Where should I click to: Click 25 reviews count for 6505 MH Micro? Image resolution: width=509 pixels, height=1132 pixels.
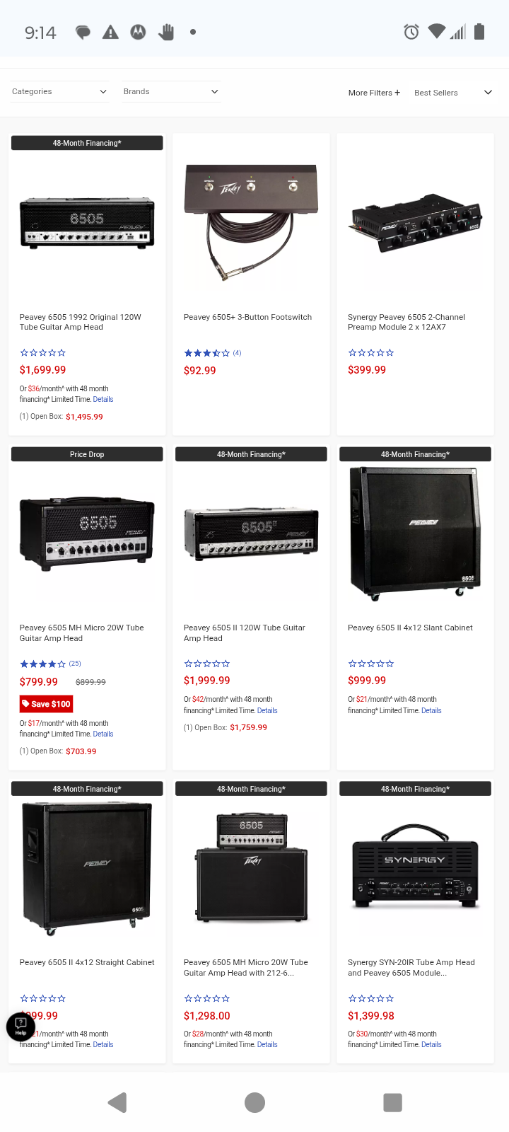tap(75, 664)
